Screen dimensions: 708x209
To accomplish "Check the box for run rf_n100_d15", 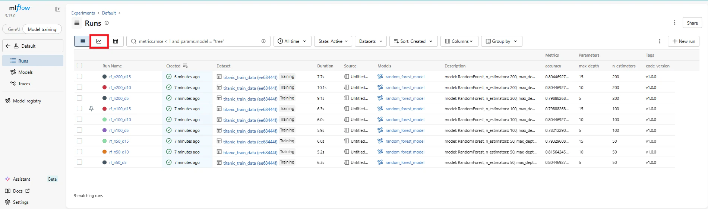I will pos(79,108).
